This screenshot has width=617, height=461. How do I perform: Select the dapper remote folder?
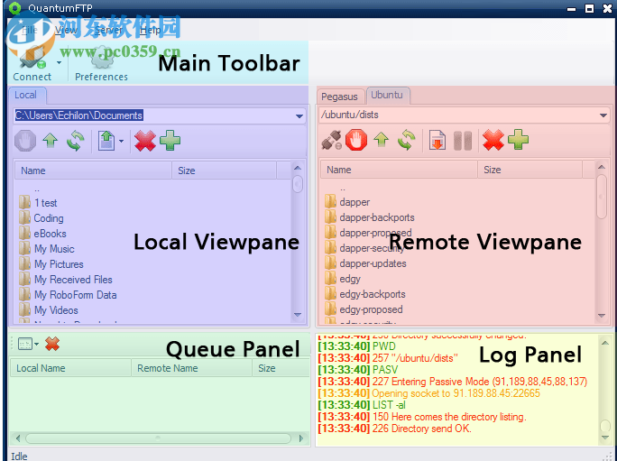[x=347, y=202]
